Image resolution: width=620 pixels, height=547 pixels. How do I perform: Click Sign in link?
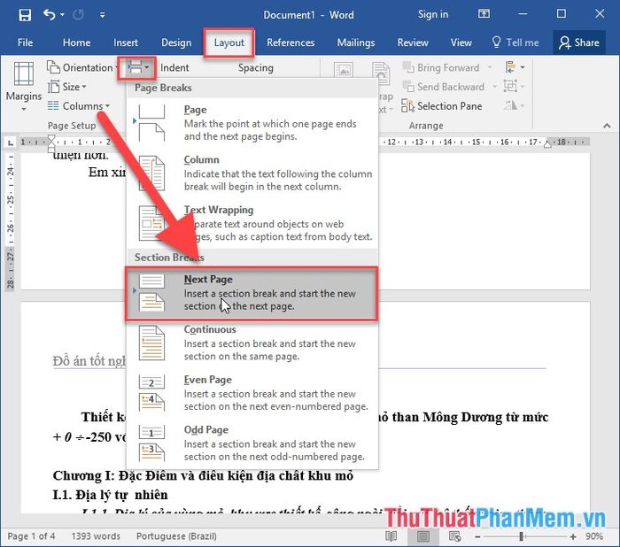point(433,15)
